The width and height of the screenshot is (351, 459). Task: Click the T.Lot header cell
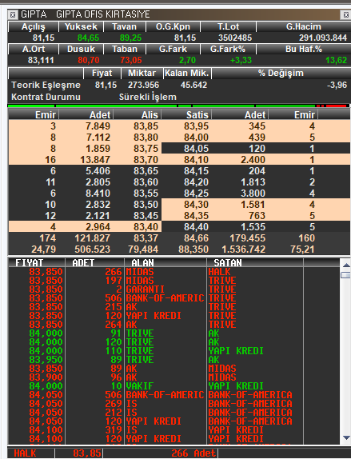pos(229,26)
